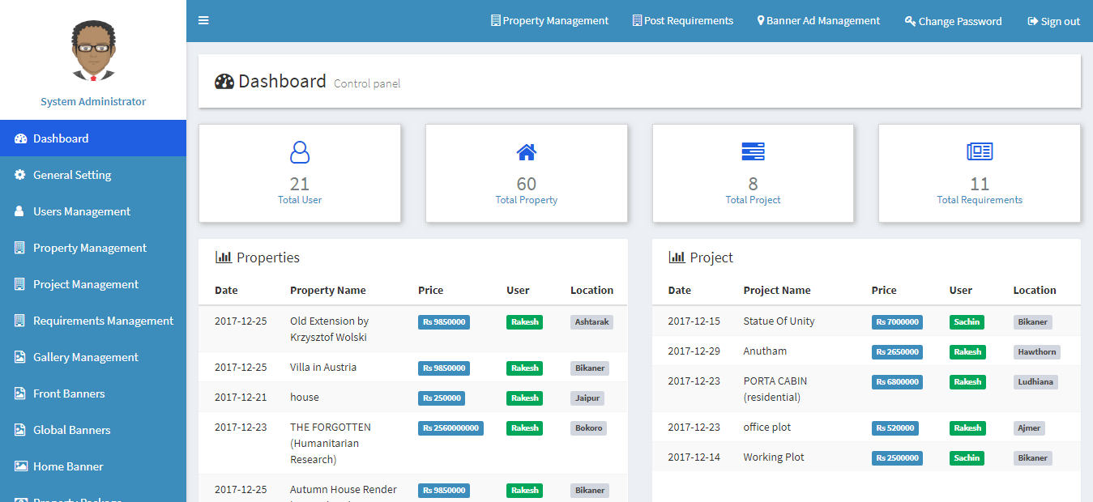The image size is (1093, 502).
Task: Click the Hawthorn location badge
Action: [x=1036, y=352]
